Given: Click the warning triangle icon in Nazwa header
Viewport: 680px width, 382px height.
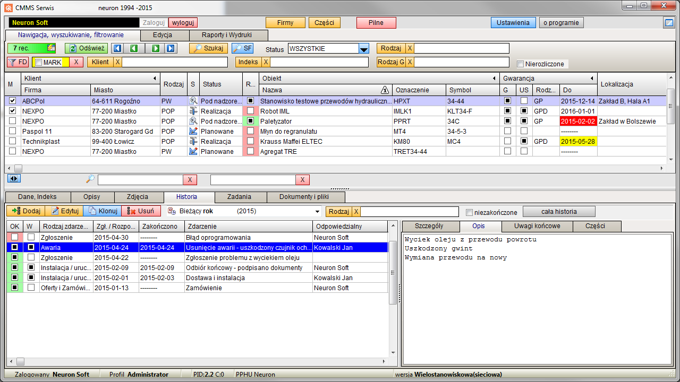Looking at the screenshot, I should coord(385,90).
